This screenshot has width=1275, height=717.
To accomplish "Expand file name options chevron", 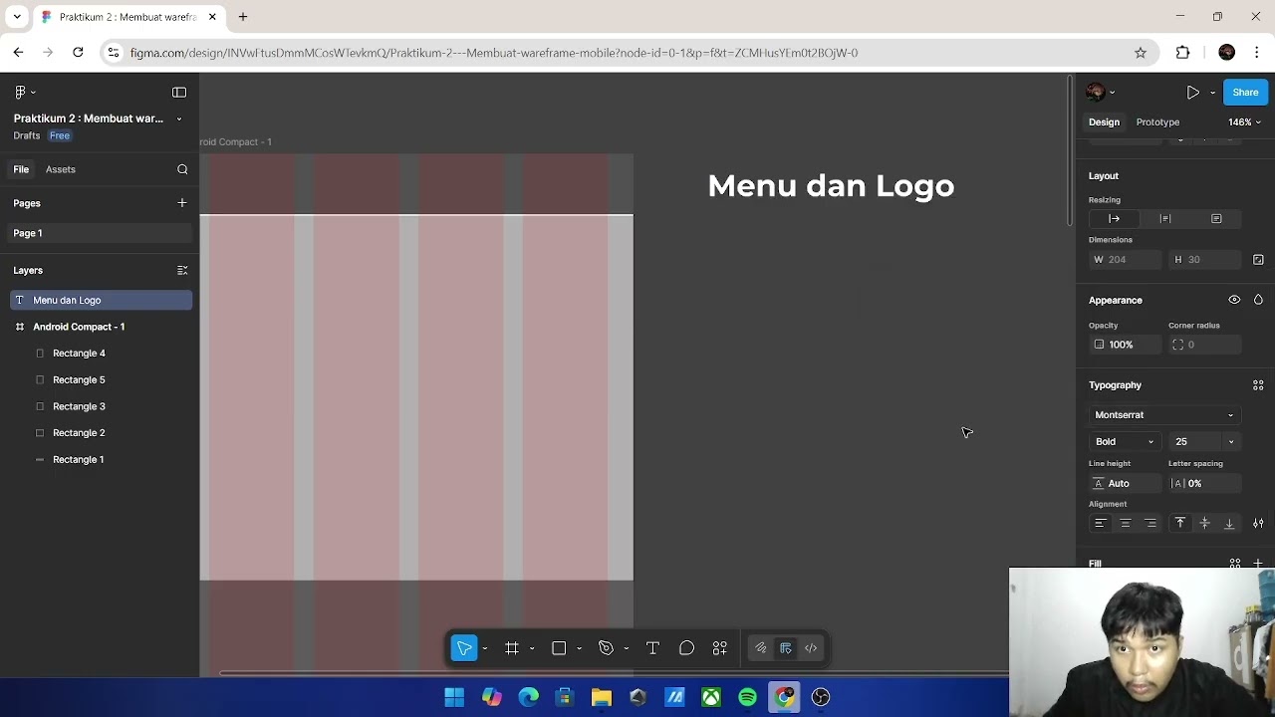I will coord(179,119).
